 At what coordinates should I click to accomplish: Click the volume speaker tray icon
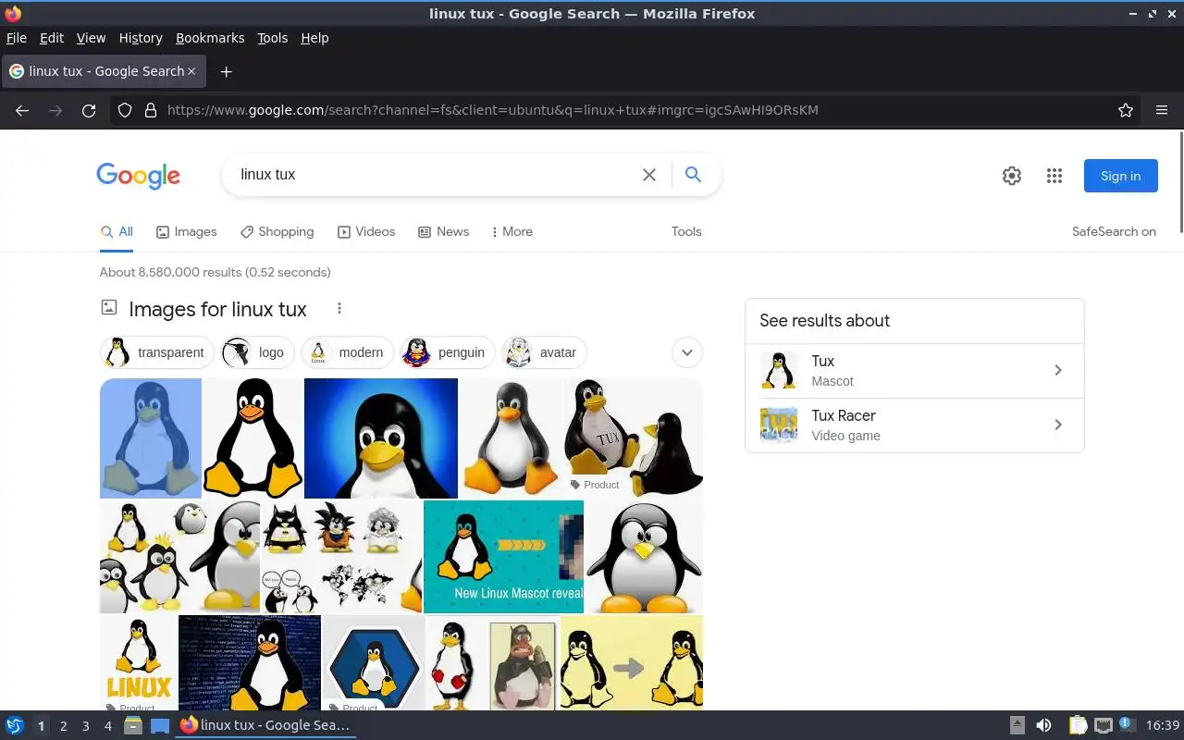[x=1043, y=725]
